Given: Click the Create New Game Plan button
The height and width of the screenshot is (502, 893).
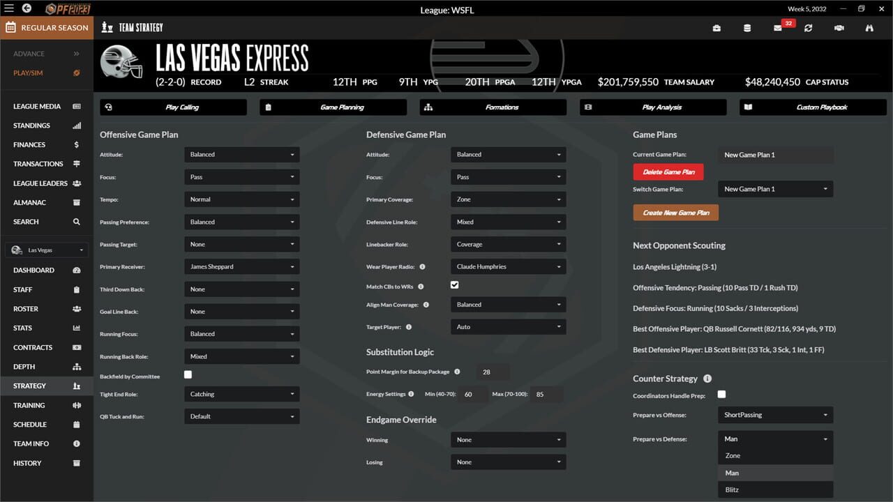Looking at the screenshot, I should pyautogui.click(x=675, y=212).
